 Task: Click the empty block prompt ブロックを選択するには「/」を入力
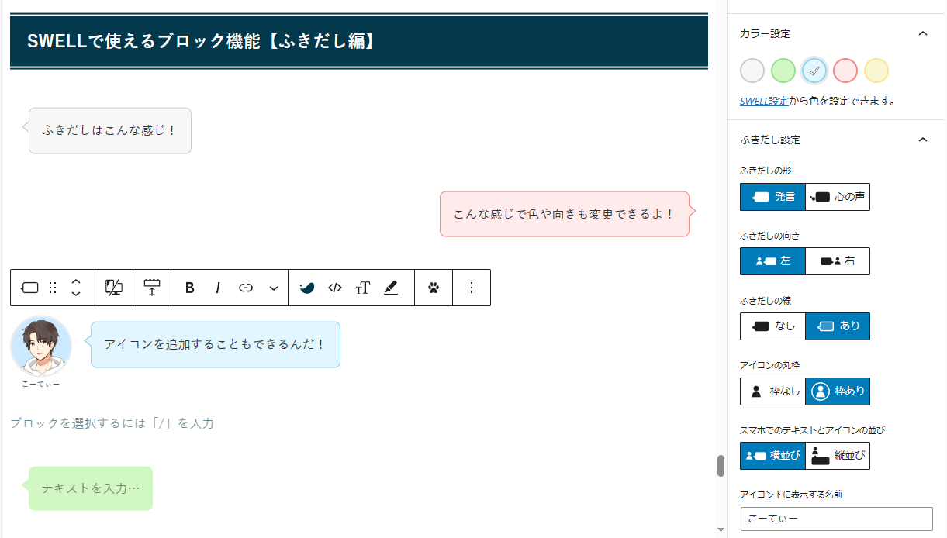[x=112, y=423]
